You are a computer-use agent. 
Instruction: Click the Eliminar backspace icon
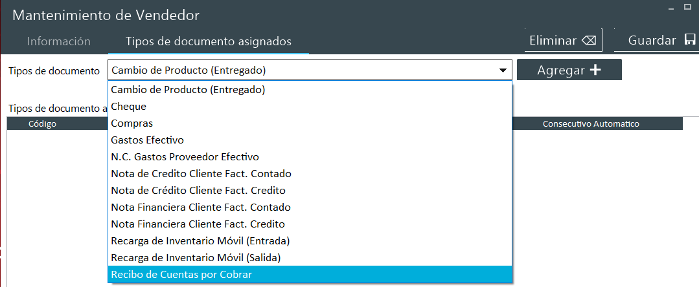click(589, 40)
